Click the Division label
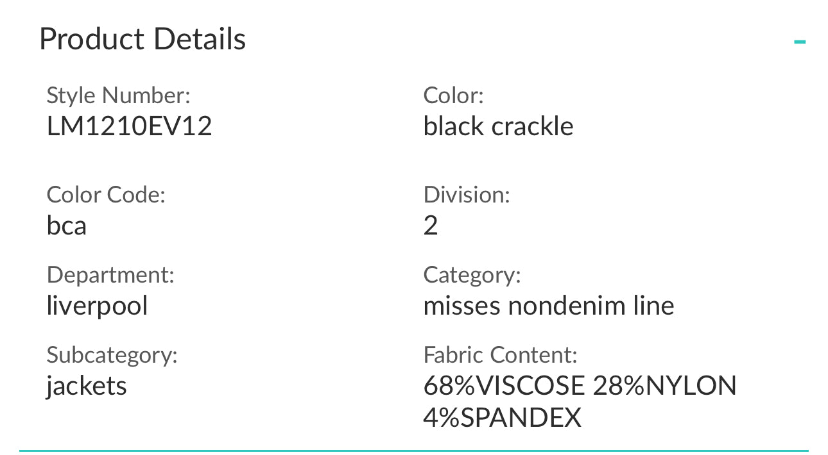Screen dimensions: 828x455 [467, 195]
